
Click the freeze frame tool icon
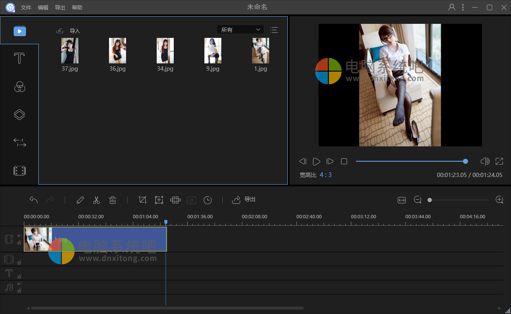192,200
